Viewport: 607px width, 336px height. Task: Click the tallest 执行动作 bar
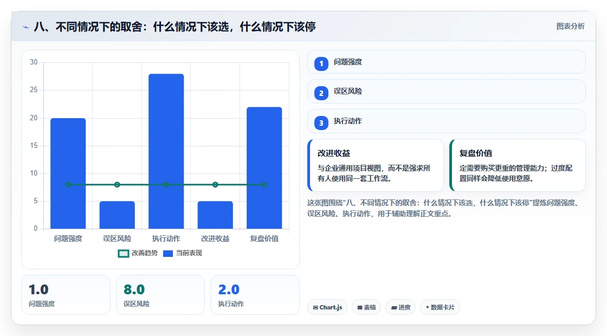166,151
